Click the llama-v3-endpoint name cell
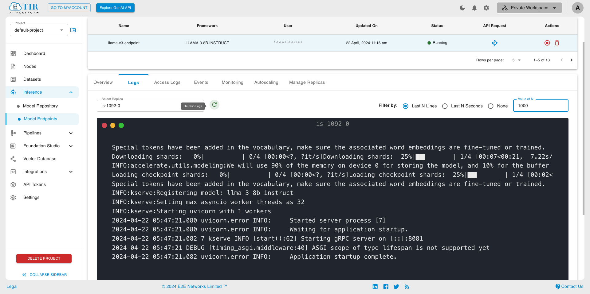Image resolution: width=590 pixels, height=294 pixels. point(124,43)
